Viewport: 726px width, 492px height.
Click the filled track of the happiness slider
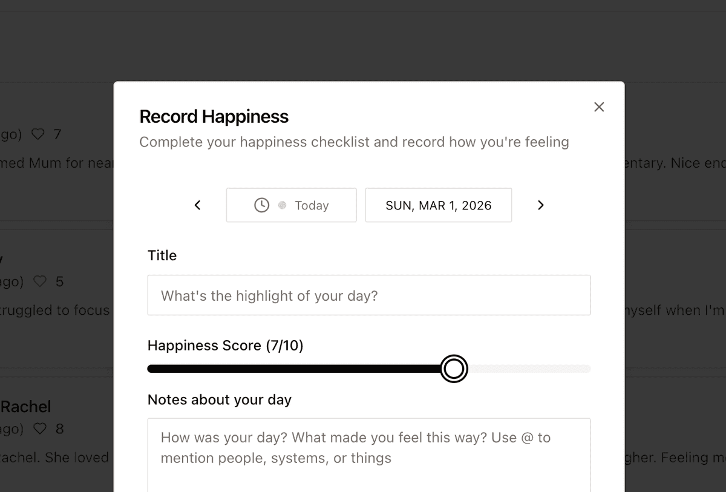(290, 369)
